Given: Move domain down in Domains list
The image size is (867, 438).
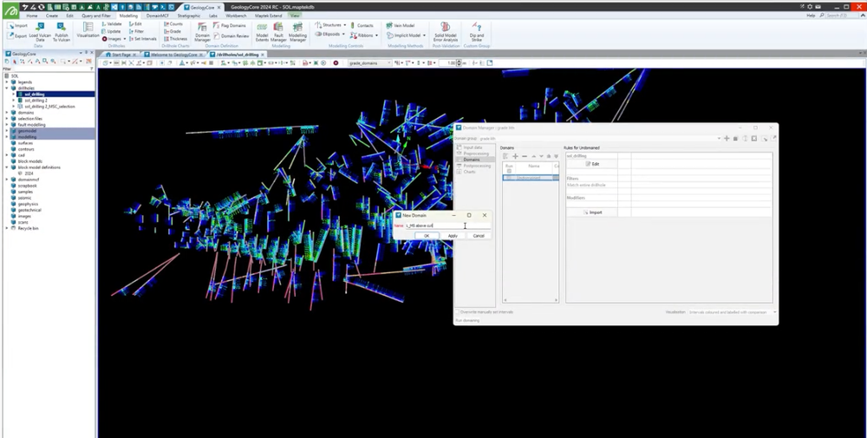Looking at the screenshot, I should pos(541,156).
